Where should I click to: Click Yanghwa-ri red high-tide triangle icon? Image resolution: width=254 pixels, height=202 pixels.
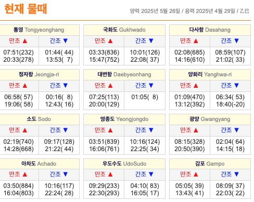(196, 86)
